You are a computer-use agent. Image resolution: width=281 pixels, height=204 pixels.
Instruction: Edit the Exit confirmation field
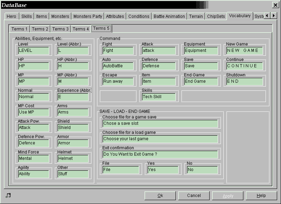click(160, 154)
